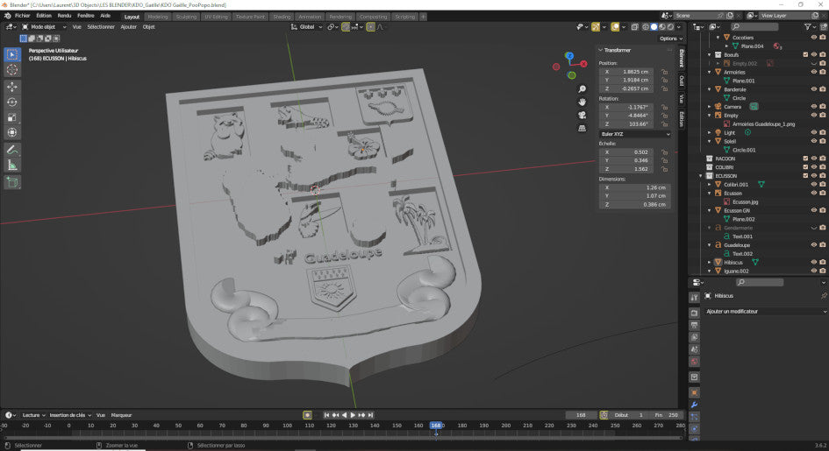
Task: Toggle proportional editing icon
Action: coord(370,27)
